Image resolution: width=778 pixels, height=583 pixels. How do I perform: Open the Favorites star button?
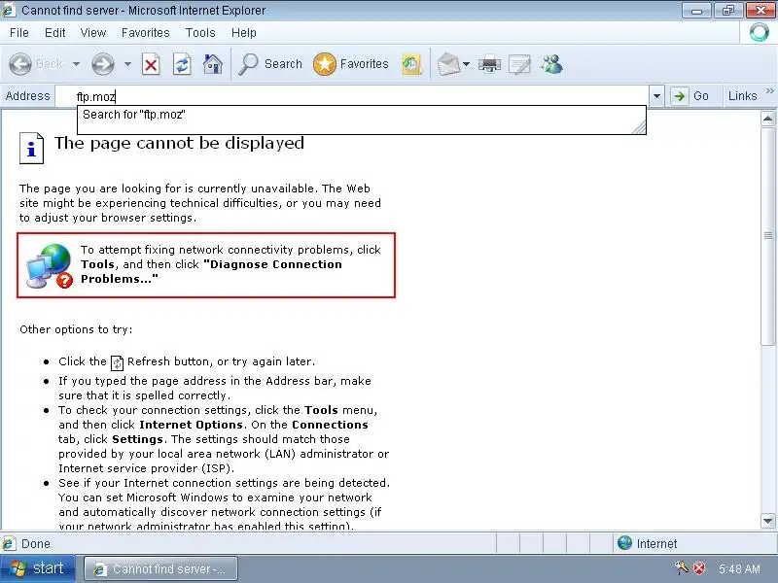click(325, 64)
